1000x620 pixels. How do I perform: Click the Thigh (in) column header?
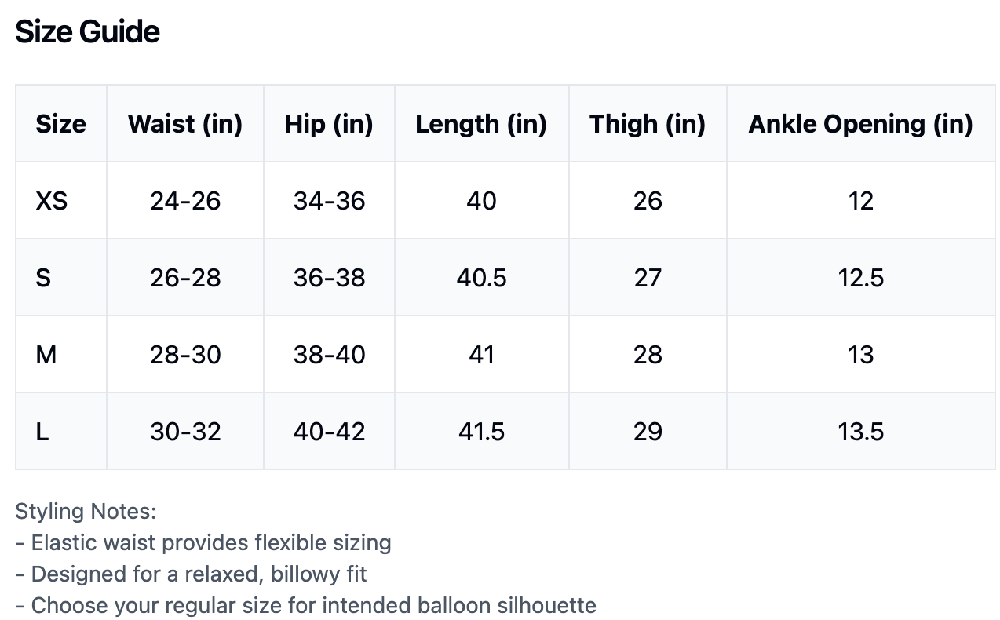[x=648, y=124]
